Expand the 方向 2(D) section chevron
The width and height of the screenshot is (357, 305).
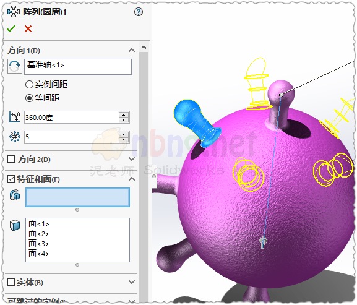tap(132, 159)
